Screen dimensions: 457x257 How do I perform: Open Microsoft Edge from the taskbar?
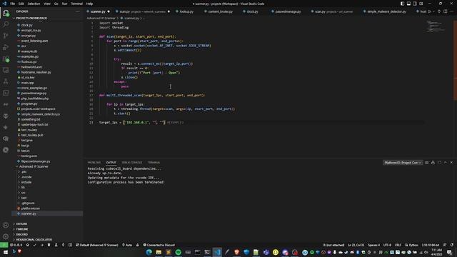pos(149,252)
